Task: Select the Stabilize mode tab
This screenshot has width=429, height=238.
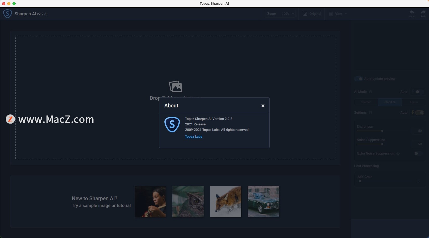Action: tap(390, 102)
